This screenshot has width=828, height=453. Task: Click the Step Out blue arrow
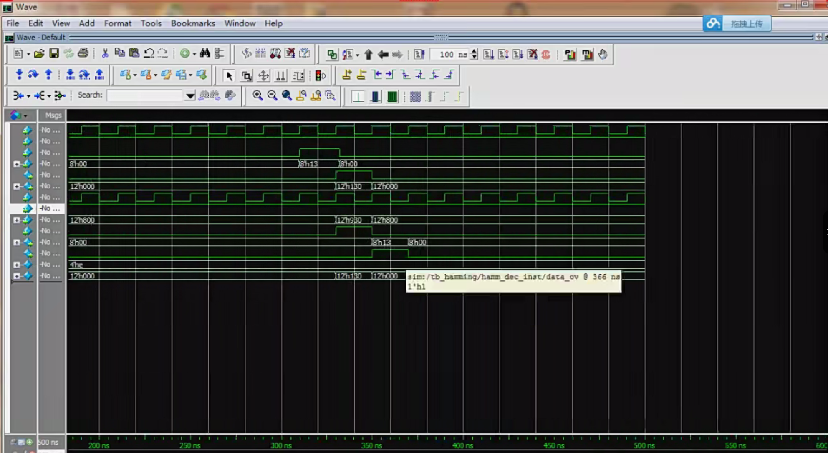coord(48,75)
